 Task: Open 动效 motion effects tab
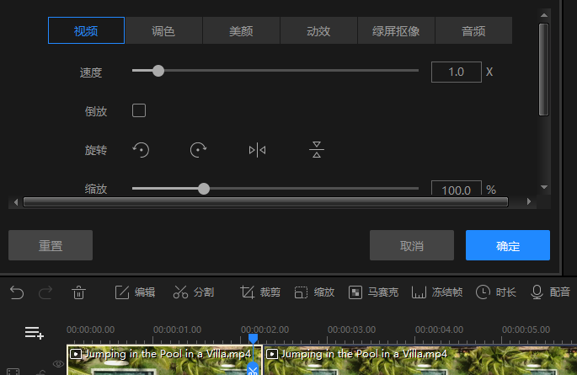pyautogui.click(x=318, y=30)
